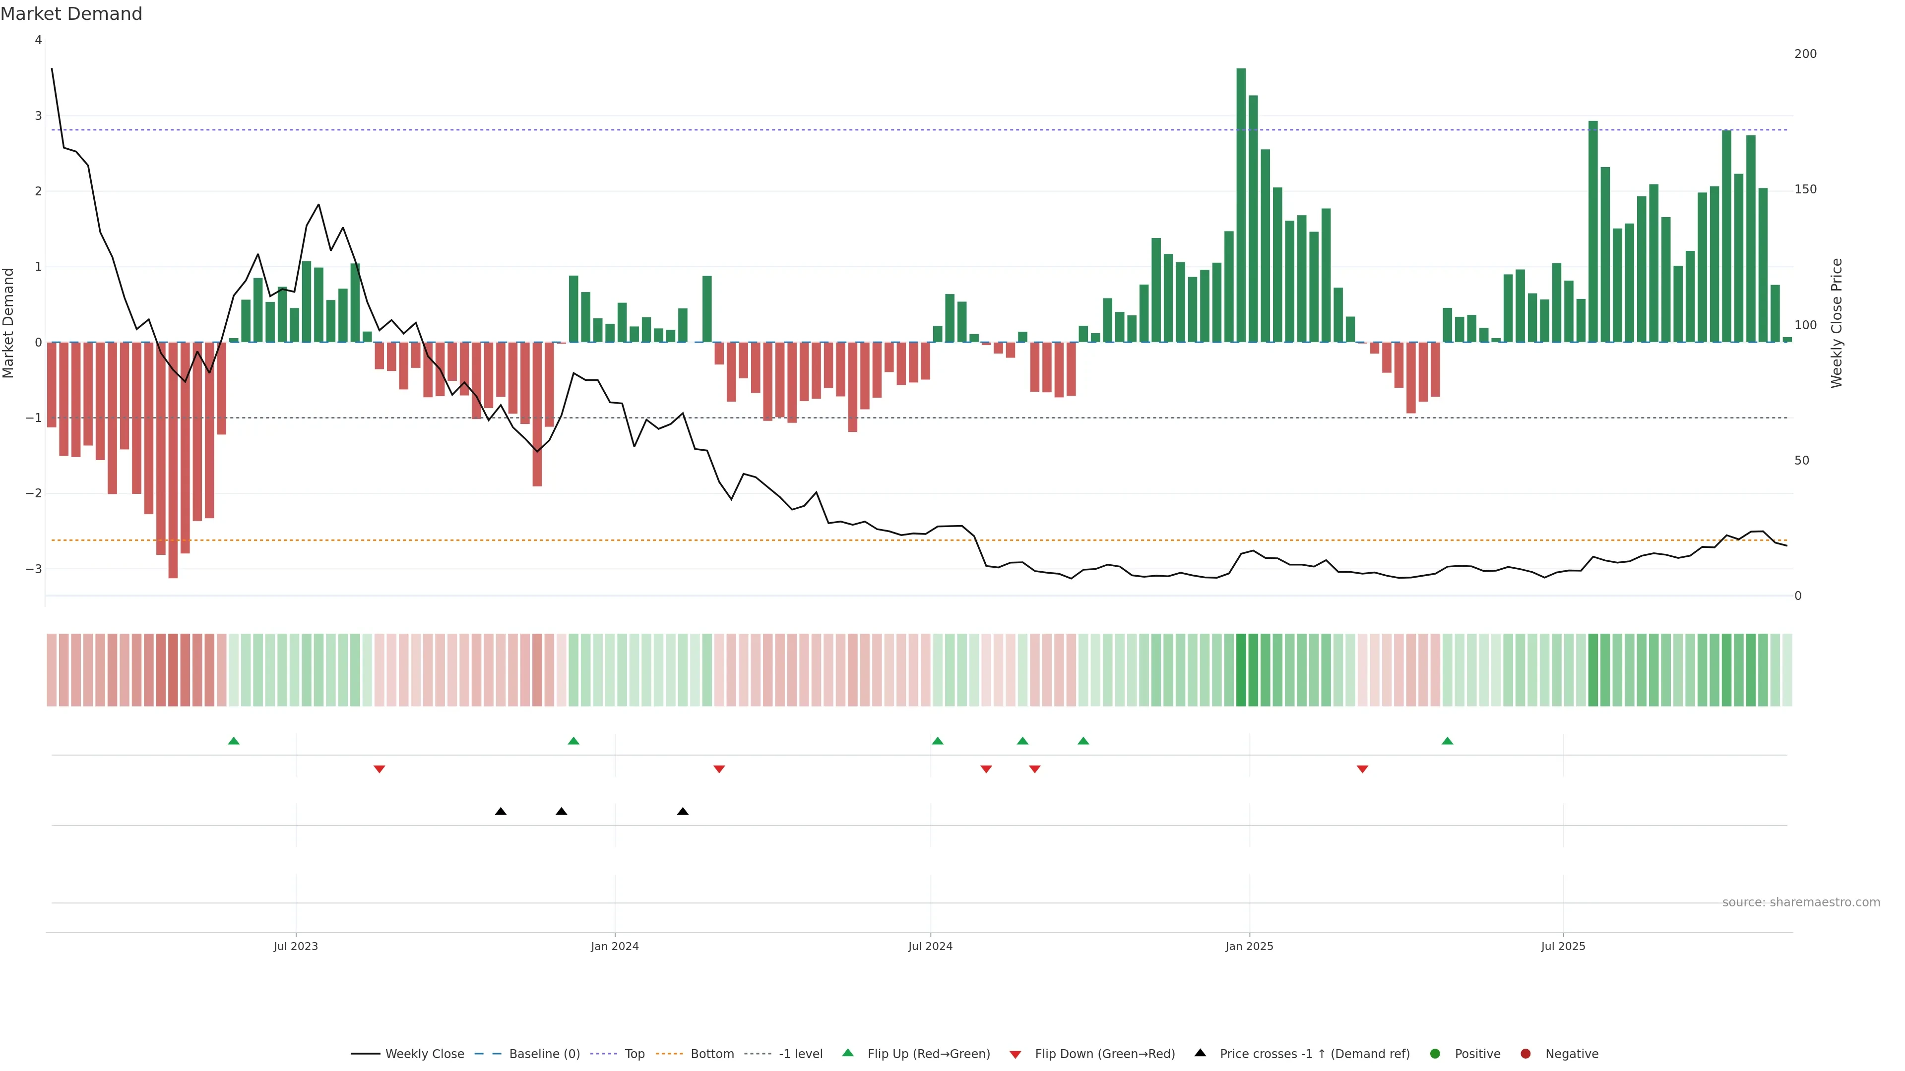Click the Market Demand chart title
Screen dimensions: 1905x1071
pos(71,14)
